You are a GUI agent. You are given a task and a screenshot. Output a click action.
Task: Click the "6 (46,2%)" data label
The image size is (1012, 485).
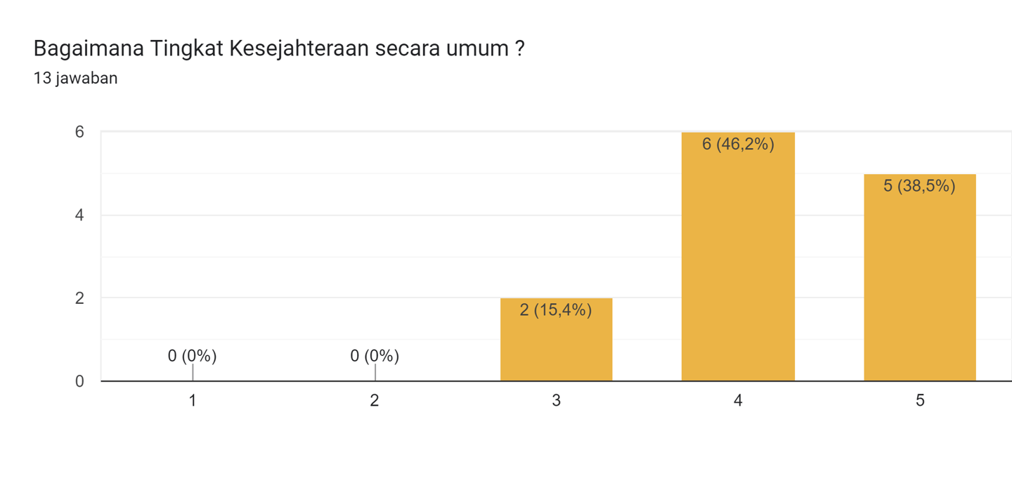[x=738, y=145]
